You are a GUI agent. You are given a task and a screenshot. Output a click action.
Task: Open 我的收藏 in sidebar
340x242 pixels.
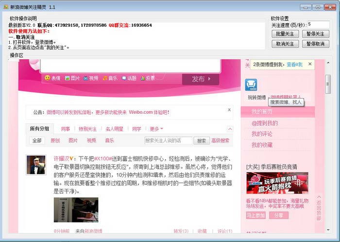click(262, 145)
